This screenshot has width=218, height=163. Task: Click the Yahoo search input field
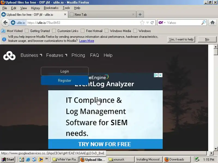click(183, 23)
